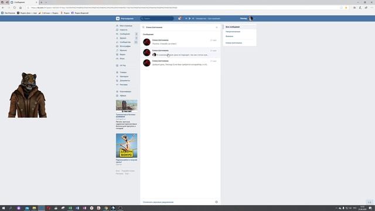The image size is (375, 211).
Task: Play the track in the header player
Action: 190,18
